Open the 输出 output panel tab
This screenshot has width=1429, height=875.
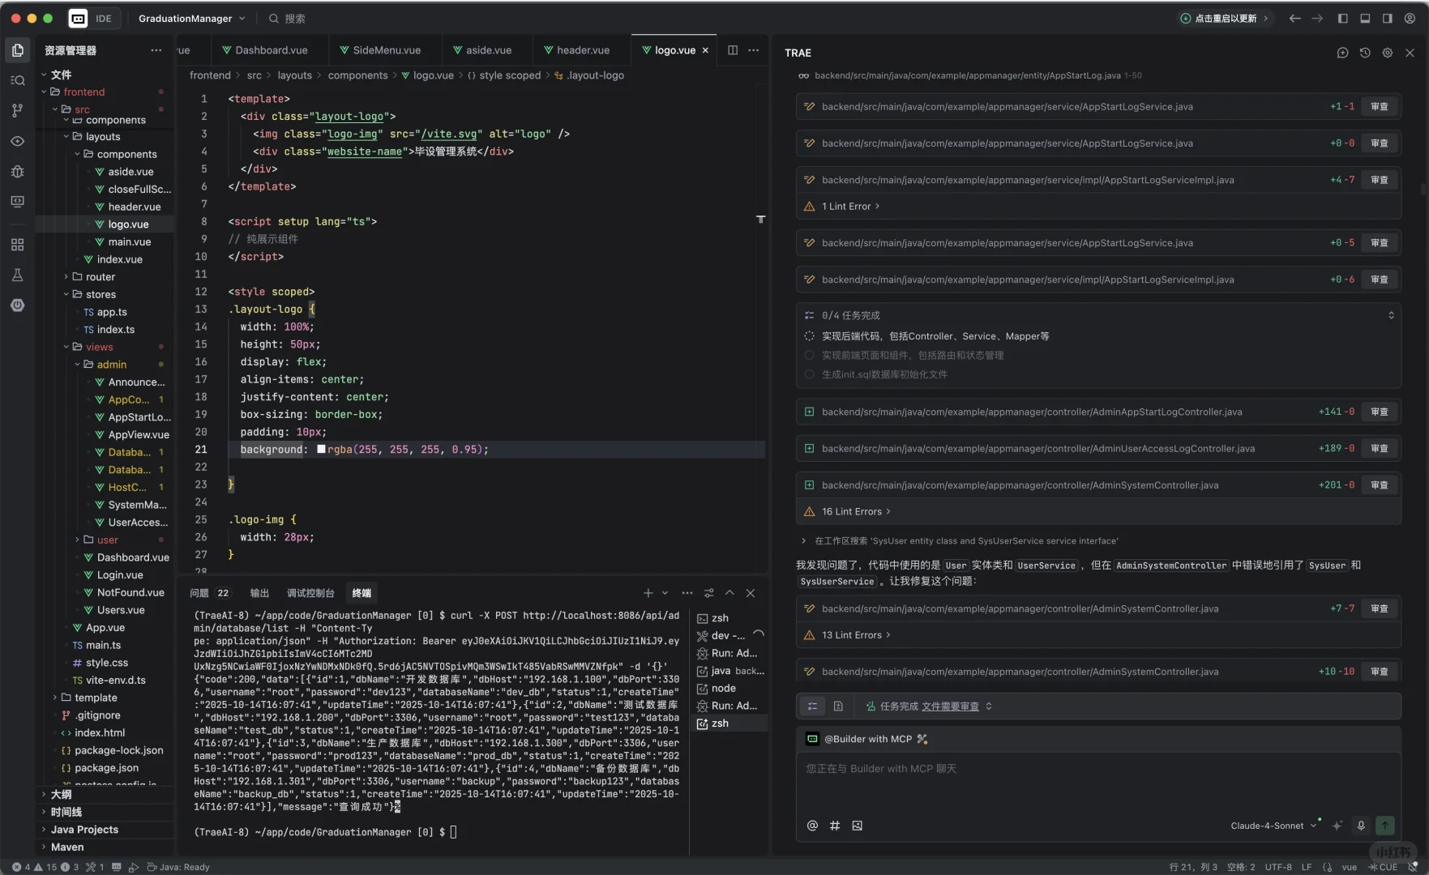259,593
